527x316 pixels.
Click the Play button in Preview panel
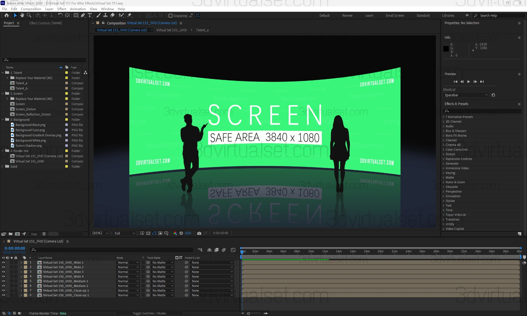[x=469, y=82]
